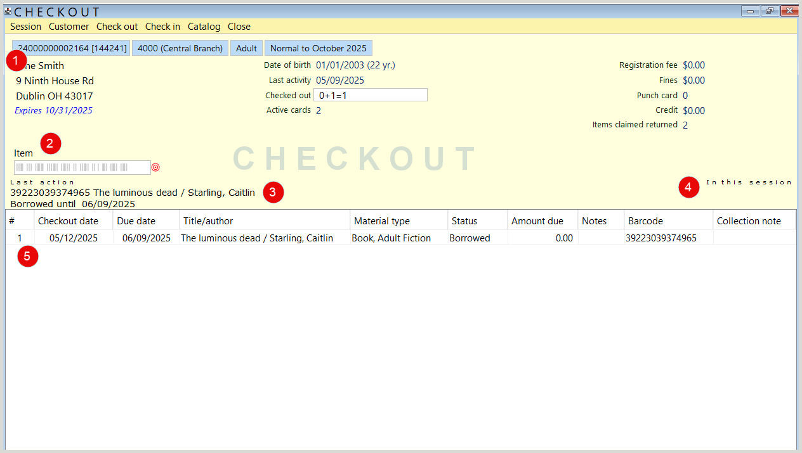Click Items claimed returned value 2
802x453 pixels.
click(685, 125)
